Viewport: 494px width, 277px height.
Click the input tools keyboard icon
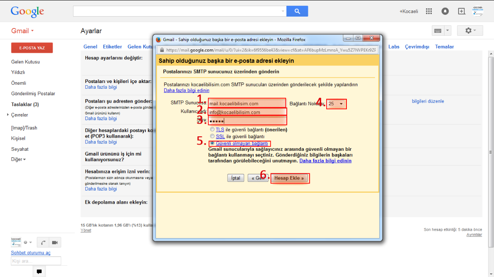[x=438, y=31]
